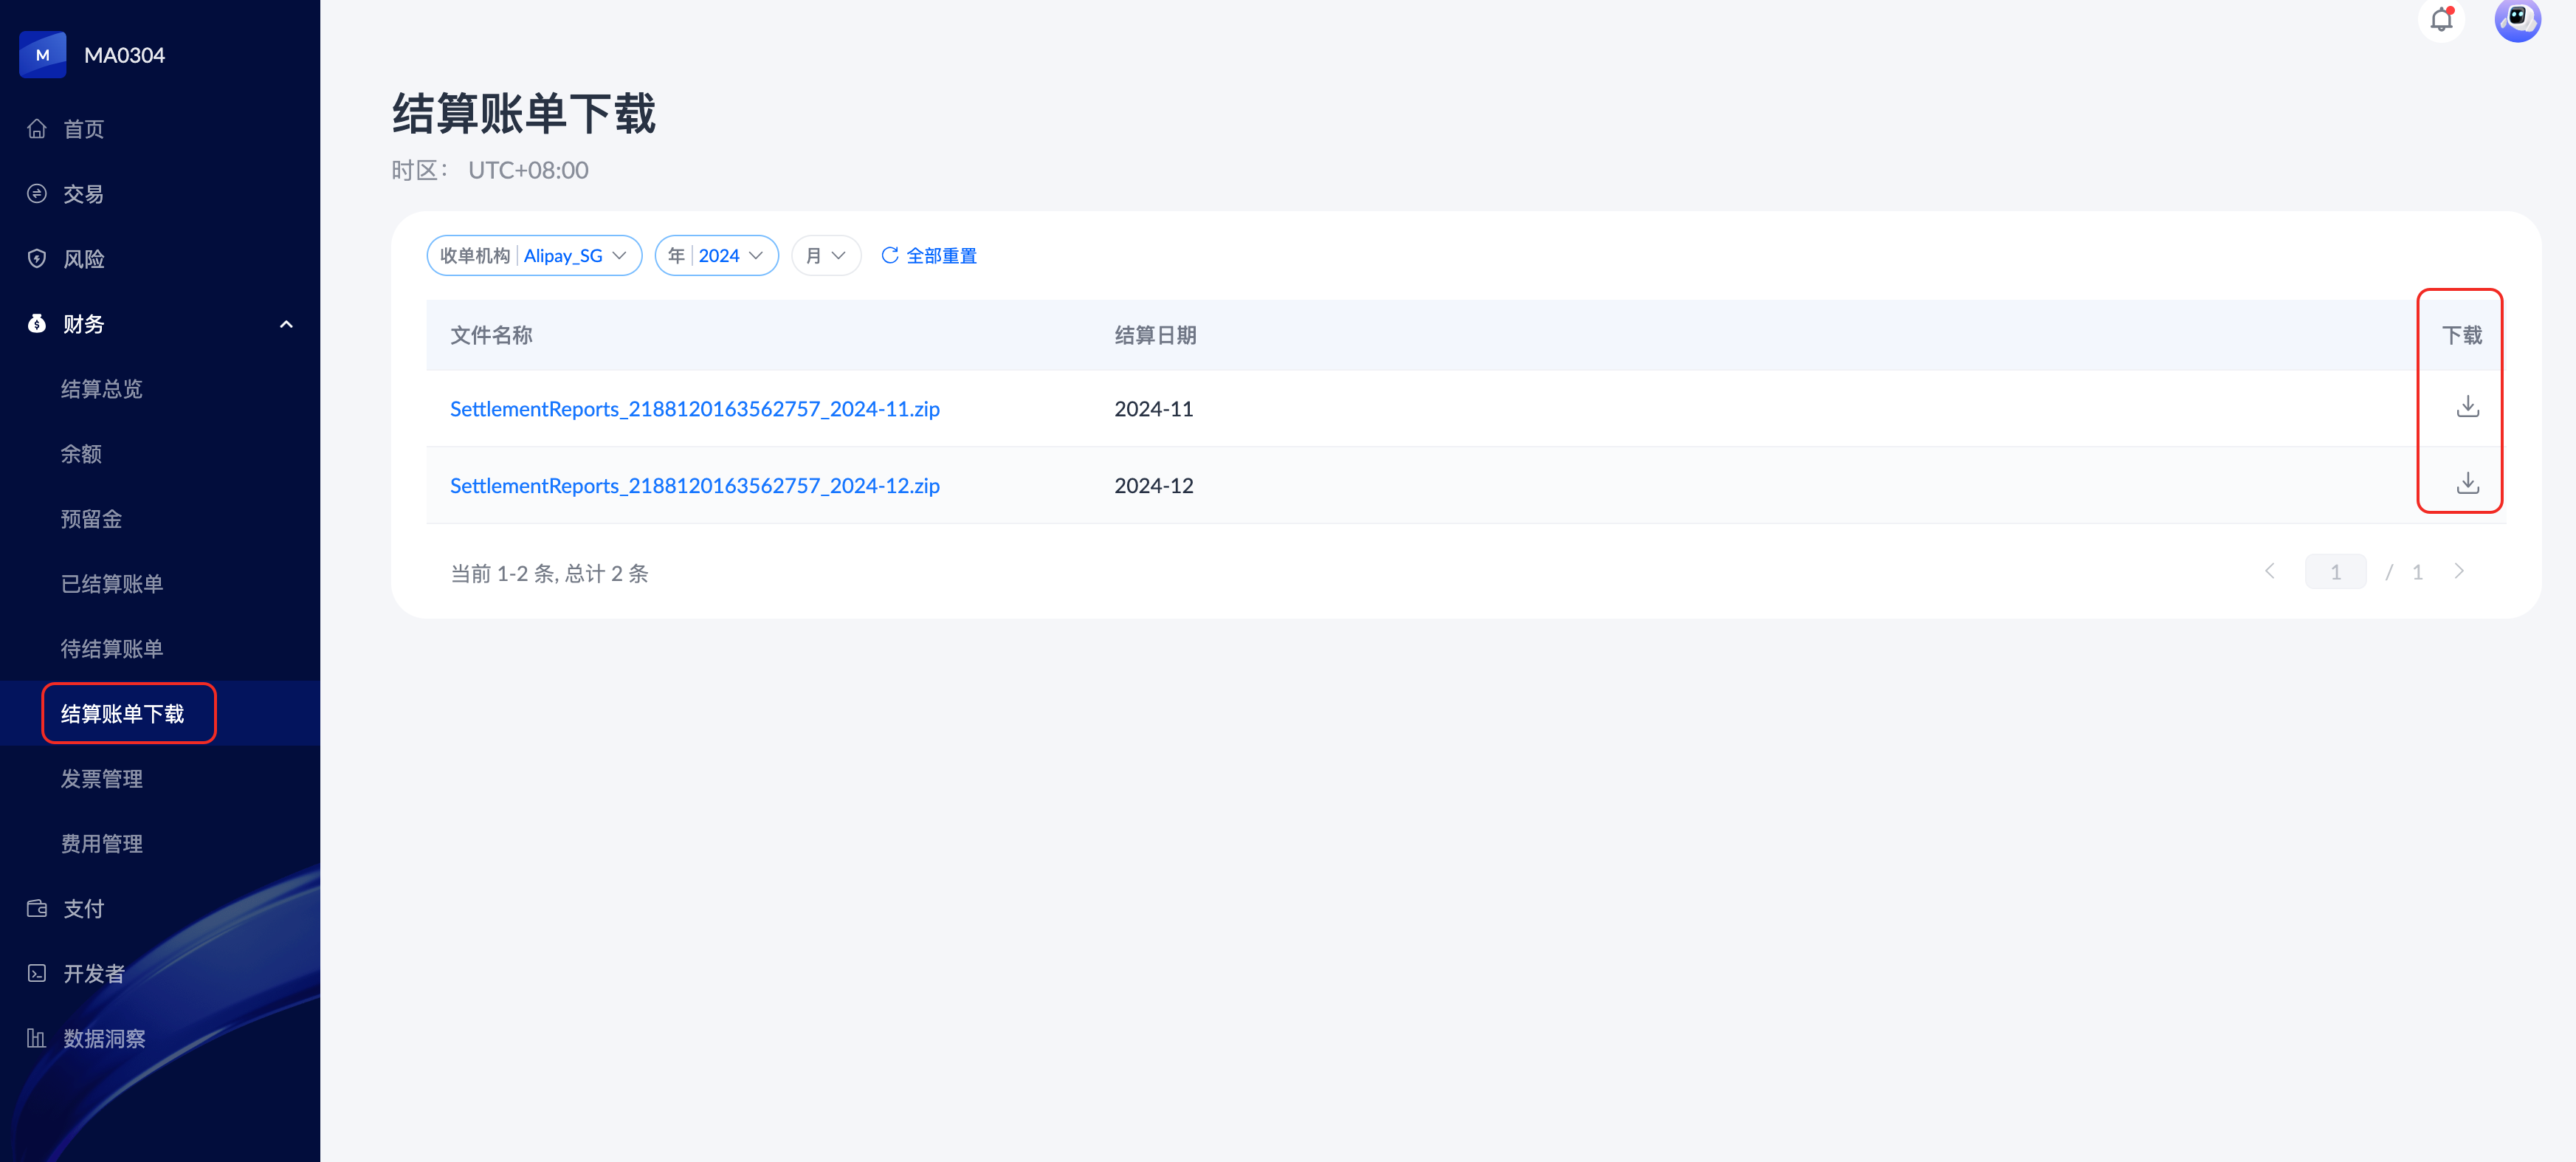Open the 开发者 developer section
Viewport: 2576px width, 1162px height.
pyautogui.click(x=94, y=974)
